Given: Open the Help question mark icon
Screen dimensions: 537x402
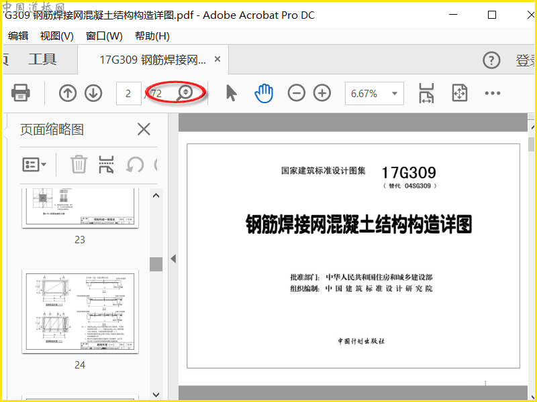Looking at the screenshot, I should [x=491, y=60].
